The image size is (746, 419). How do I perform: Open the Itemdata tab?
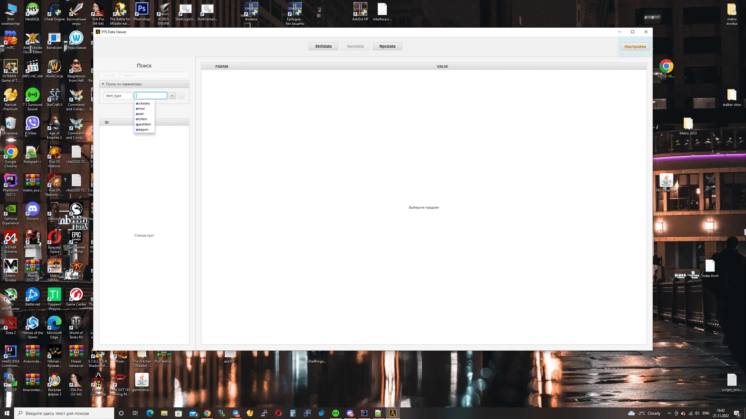tap(355, 46)
